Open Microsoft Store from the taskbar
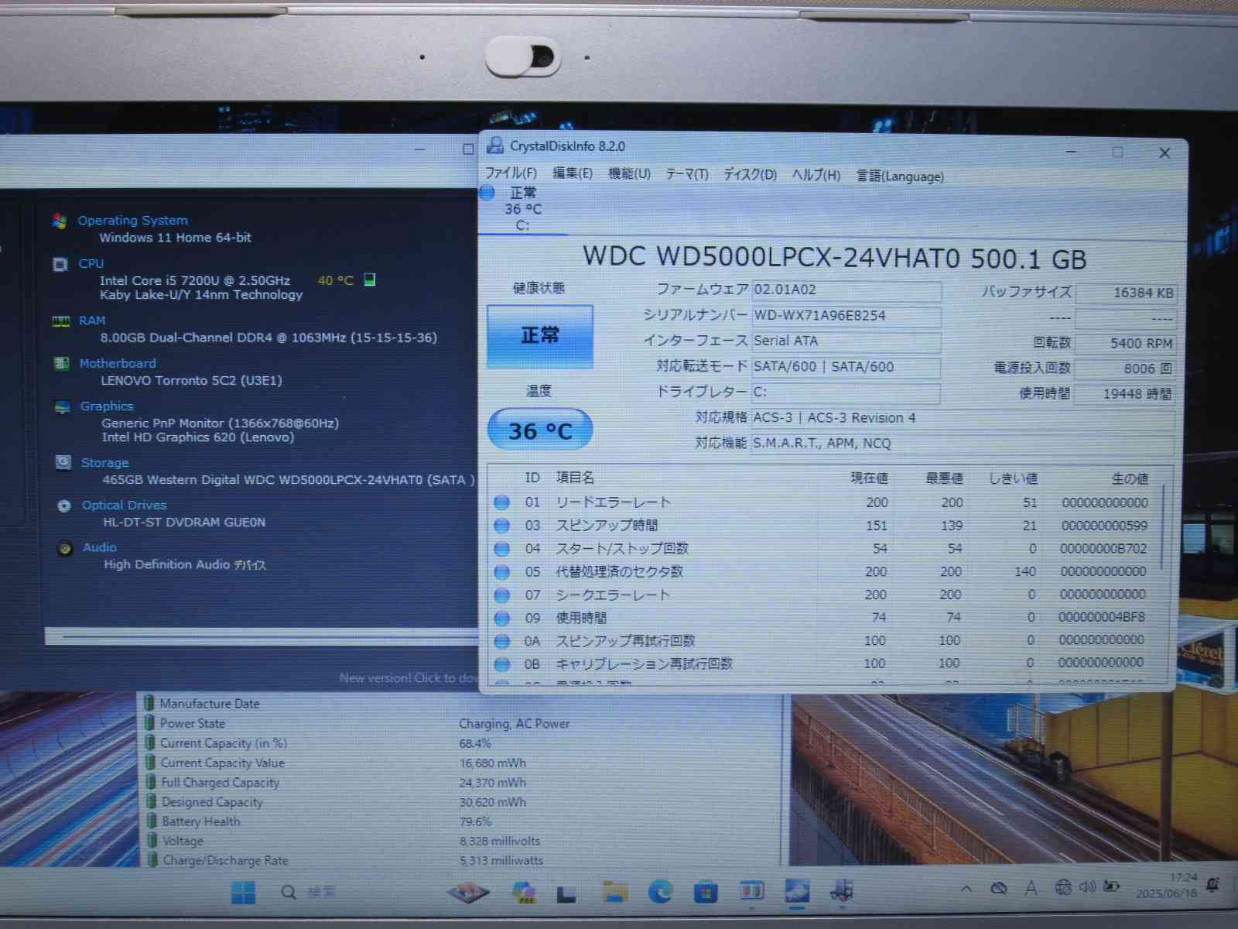This screenshot has height=929, width=1238. pos(705,892)
